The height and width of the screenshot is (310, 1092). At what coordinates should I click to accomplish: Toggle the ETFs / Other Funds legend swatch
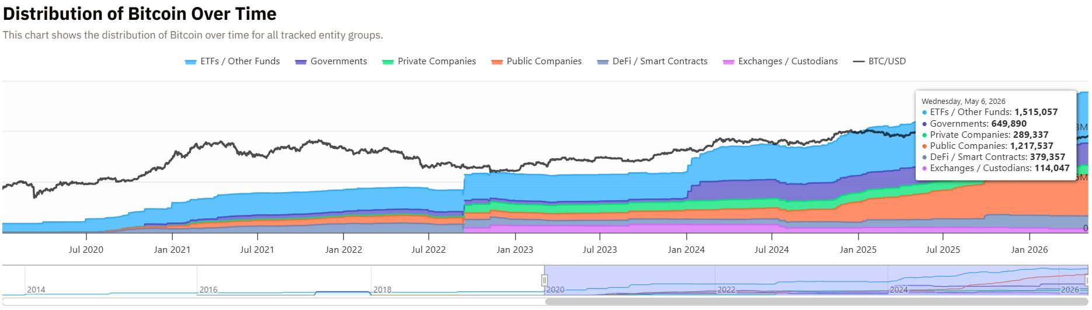click(x=190, y=62)
